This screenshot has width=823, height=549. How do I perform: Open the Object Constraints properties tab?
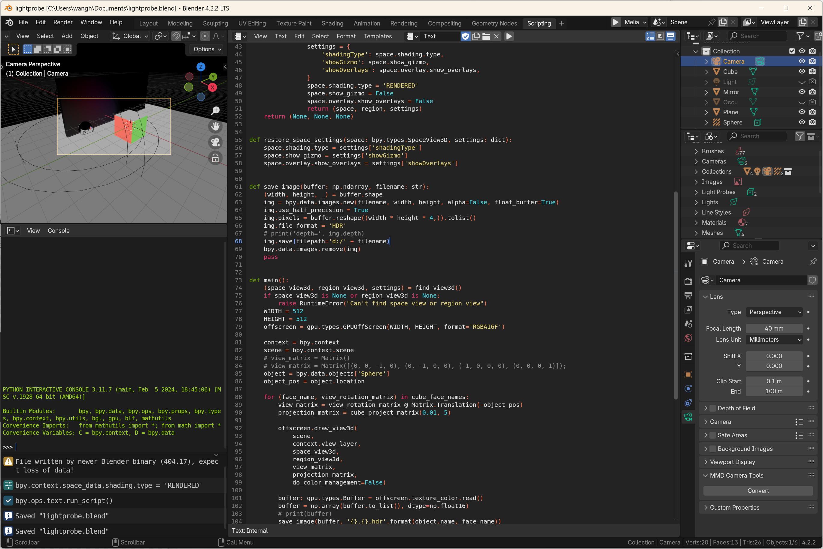688,403
